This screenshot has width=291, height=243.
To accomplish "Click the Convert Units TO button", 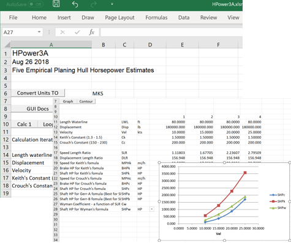I will point(38,93).
